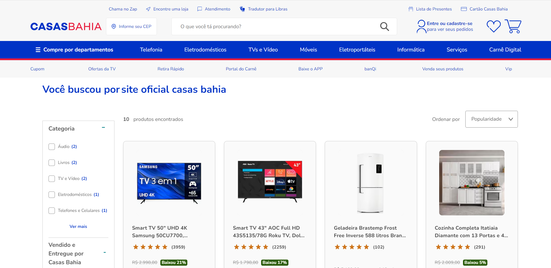This screenshot has width=551, height=268.
Task: Click the location pin CEP icon
Action: point(114,26)
